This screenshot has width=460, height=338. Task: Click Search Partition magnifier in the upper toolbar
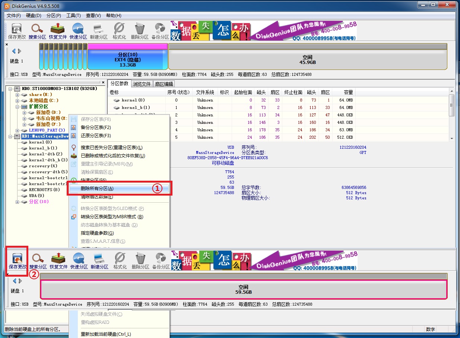coord(37,31)
